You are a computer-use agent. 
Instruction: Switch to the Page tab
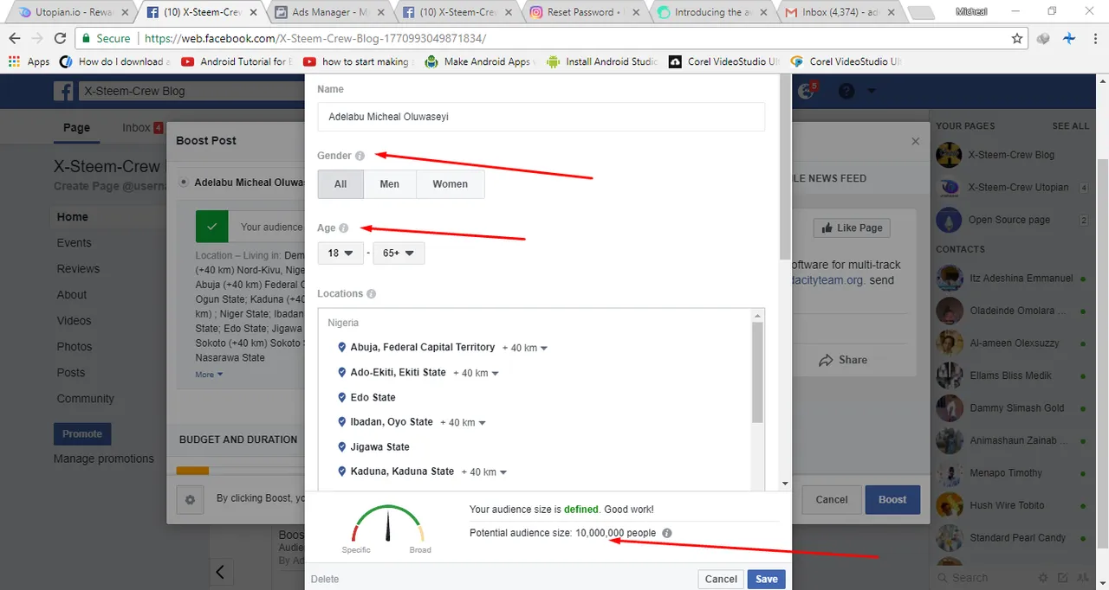(76, 128)
